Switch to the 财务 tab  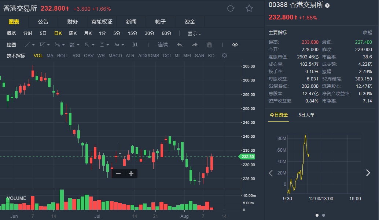tap(73, 22)
